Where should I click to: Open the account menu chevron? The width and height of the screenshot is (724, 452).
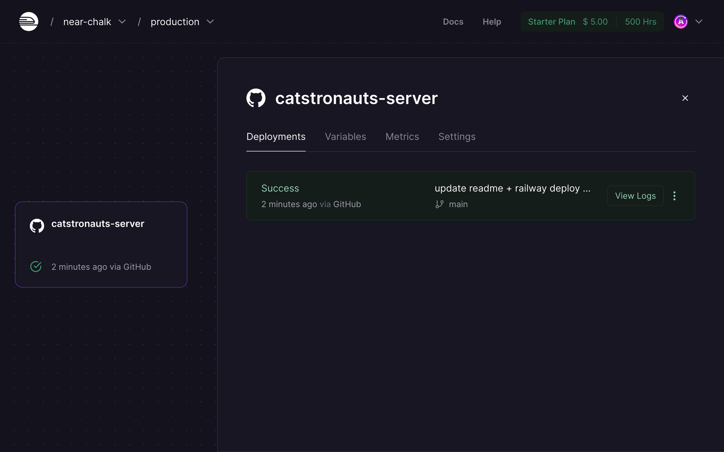pos(699,21)
